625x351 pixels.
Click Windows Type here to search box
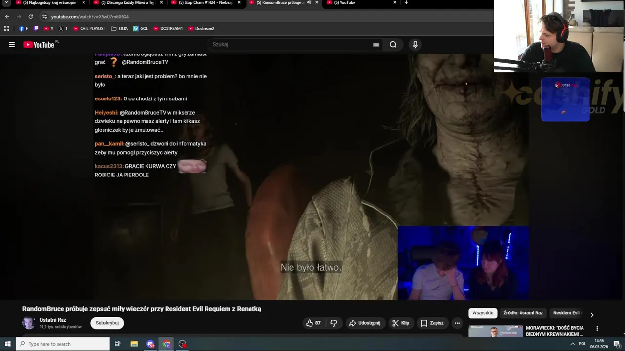coord(63,344)
